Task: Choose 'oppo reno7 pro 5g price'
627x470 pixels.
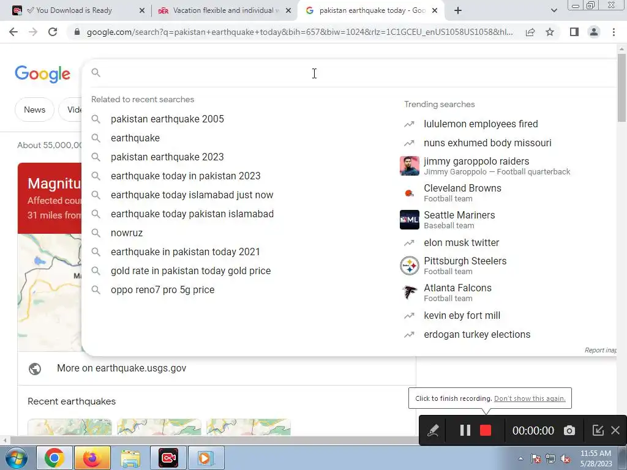Action: [x=162, y=289]
